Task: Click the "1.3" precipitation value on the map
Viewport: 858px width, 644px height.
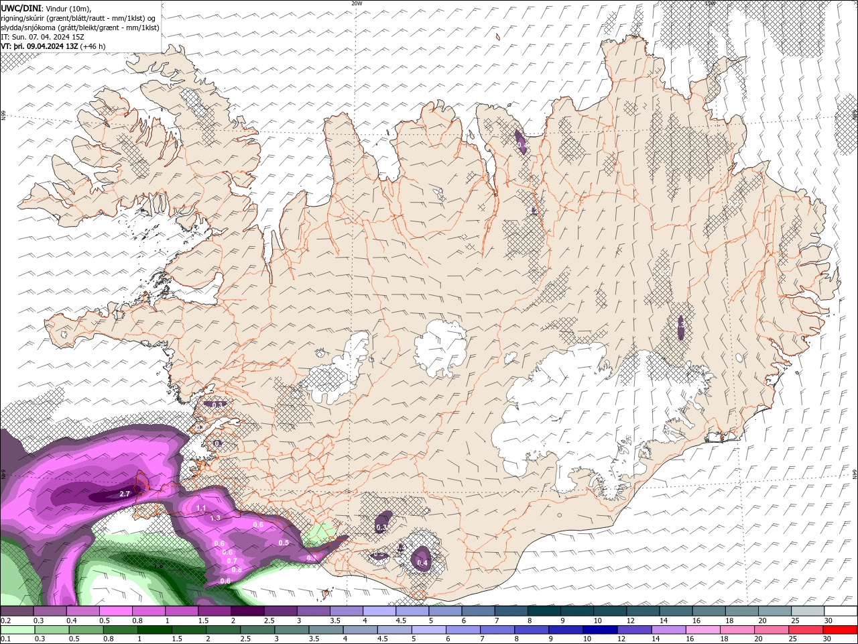Action: click(215, 518)
